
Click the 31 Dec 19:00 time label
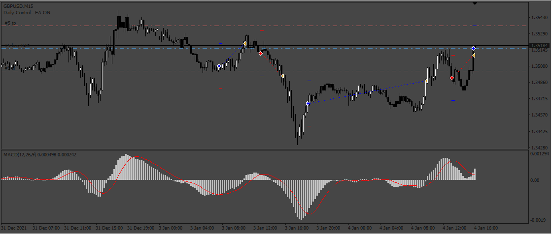click(x=140, y=228)
